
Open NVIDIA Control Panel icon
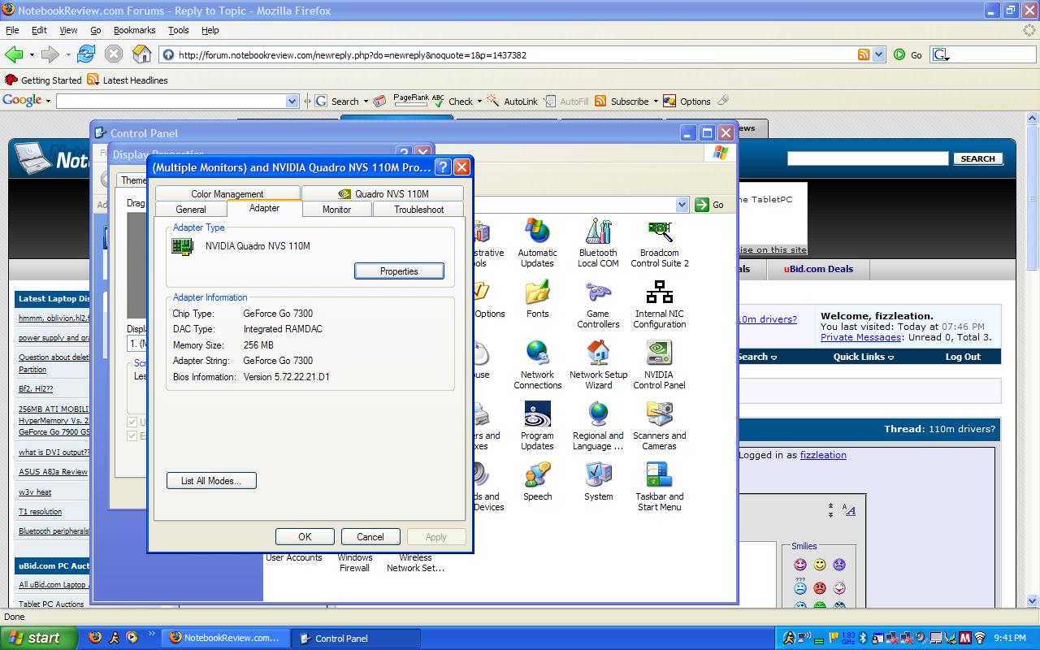[659, 365]
